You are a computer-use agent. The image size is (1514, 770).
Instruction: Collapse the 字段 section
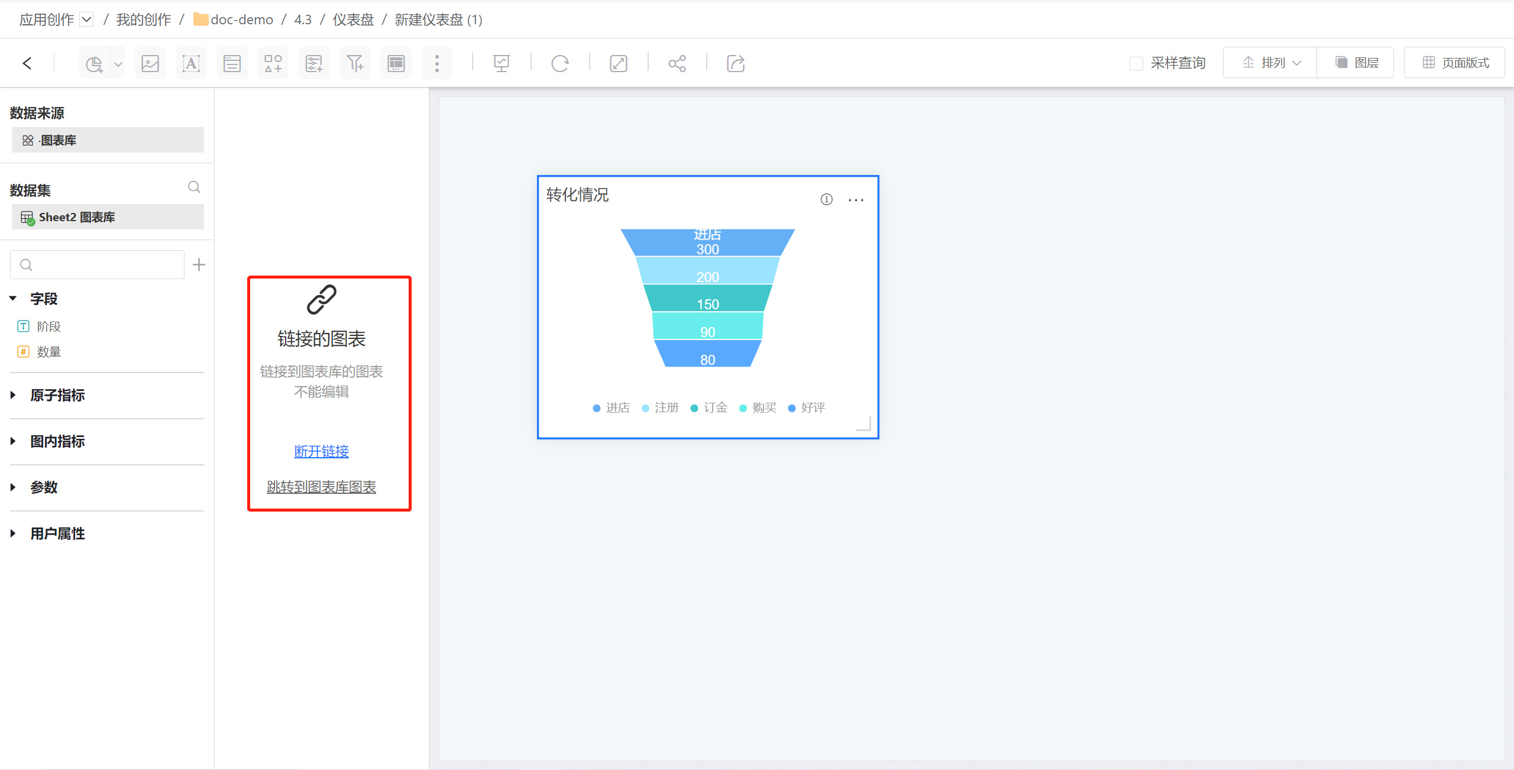click(x=13, y=299)
